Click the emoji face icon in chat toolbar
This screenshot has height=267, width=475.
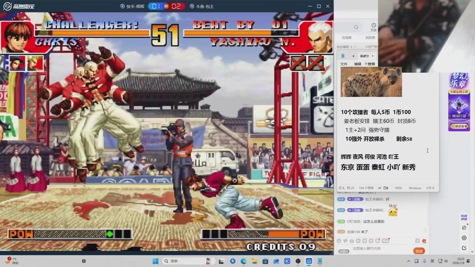click(x=339, y=241)
